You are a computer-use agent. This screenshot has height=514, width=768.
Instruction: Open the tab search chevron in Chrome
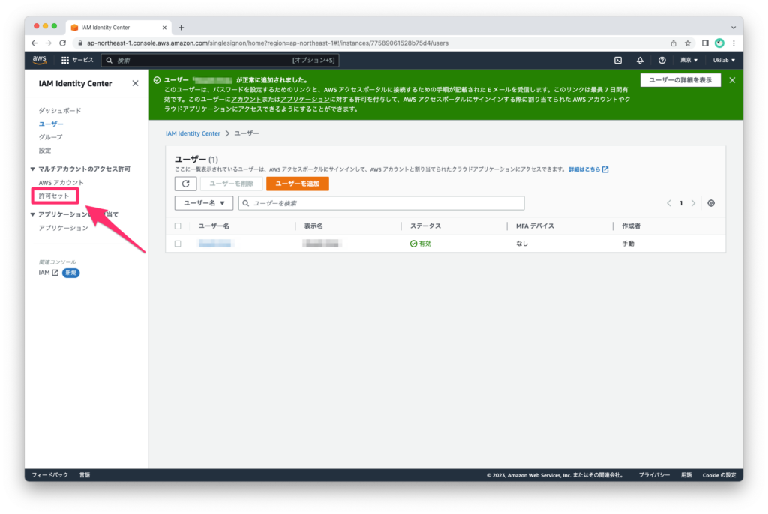click(x=733, y=28)
